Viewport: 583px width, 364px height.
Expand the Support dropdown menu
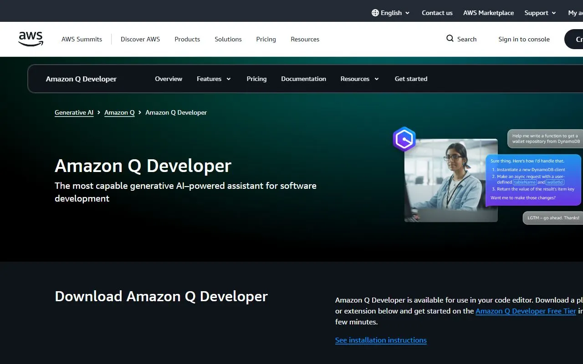(540, 13)
